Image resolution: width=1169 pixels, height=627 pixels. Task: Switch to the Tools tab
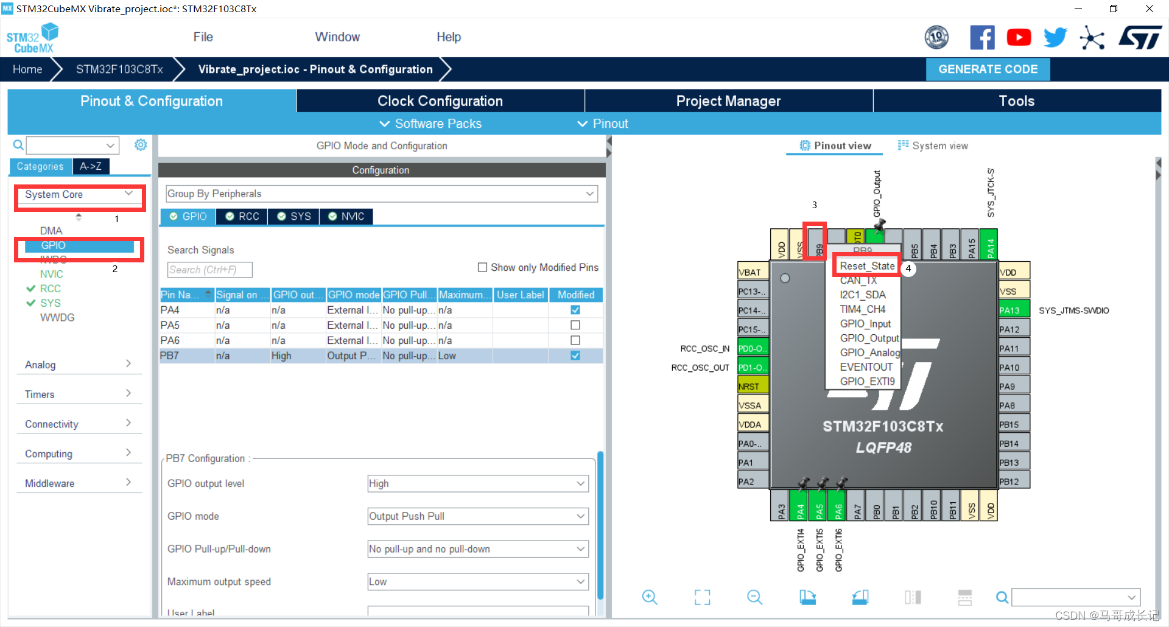click(x=1017, y=101)
